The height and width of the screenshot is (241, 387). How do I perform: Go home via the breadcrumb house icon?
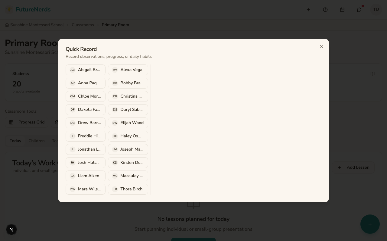click(7, 25)
